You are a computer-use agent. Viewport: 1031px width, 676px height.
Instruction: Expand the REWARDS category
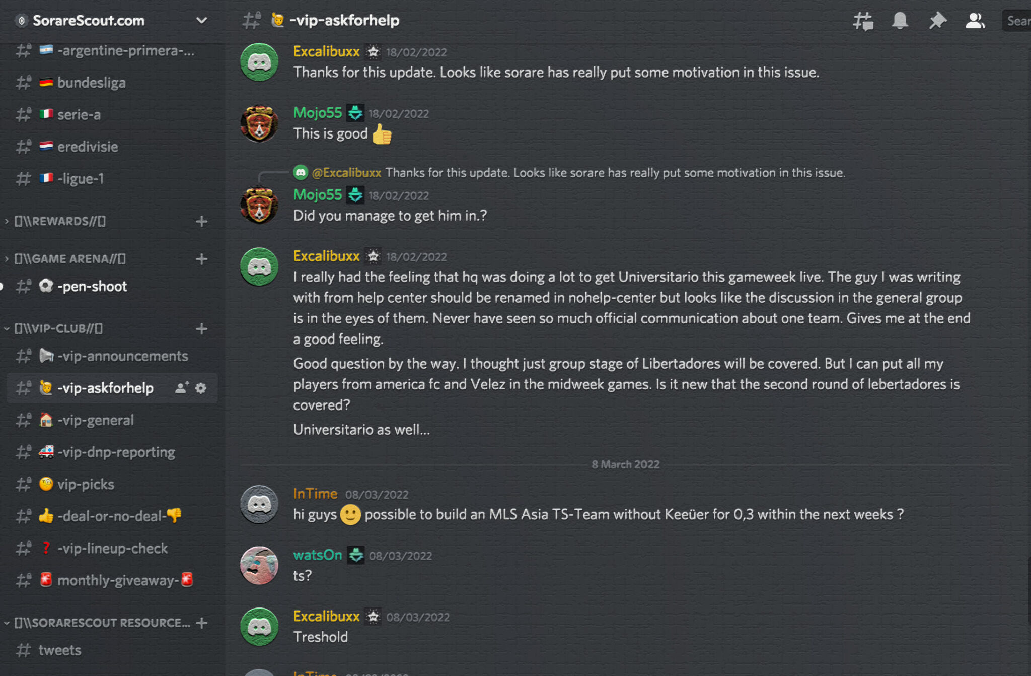[59, 221]
